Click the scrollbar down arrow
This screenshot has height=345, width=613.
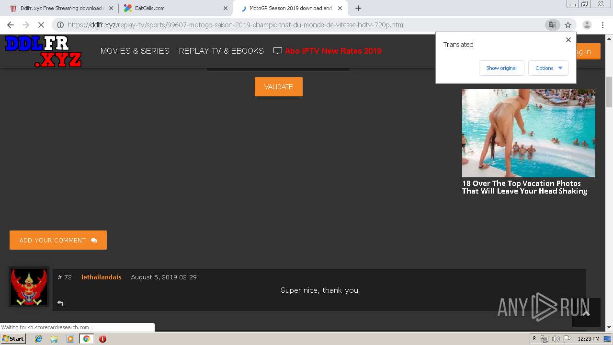tap(609, 327)
